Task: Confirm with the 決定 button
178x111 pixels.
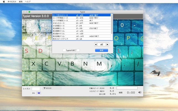Action: 102,50
